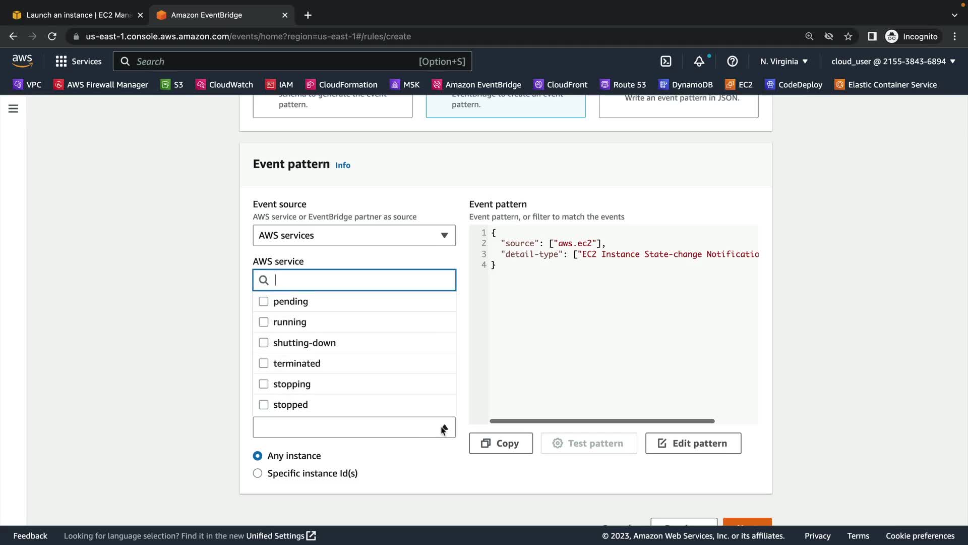Viewport: 968px width, 545px height.
Task: Open the Event pattern Info link
Action: tap(342, 166)
